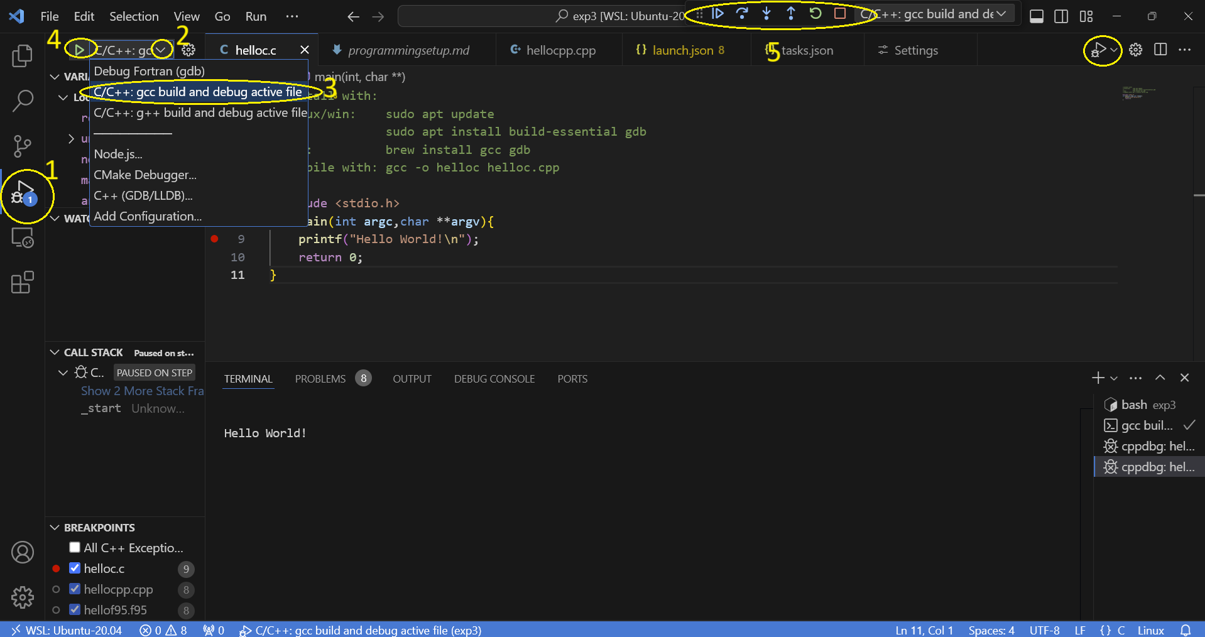This screenshot has width=1205, height=637.
Task: Click the debug Step Into icon
Action: (x=766, y=13)
